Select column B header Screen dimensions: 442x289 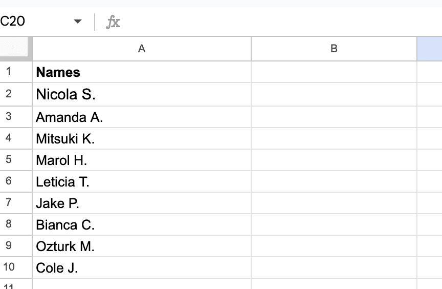(x=334, y=49)
